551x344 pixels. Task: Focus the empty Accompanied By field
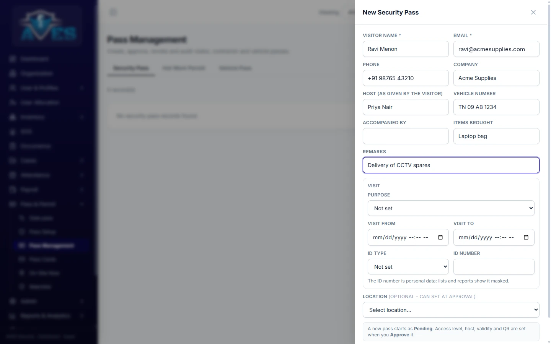pyautogui.click(x=406, y=136)
